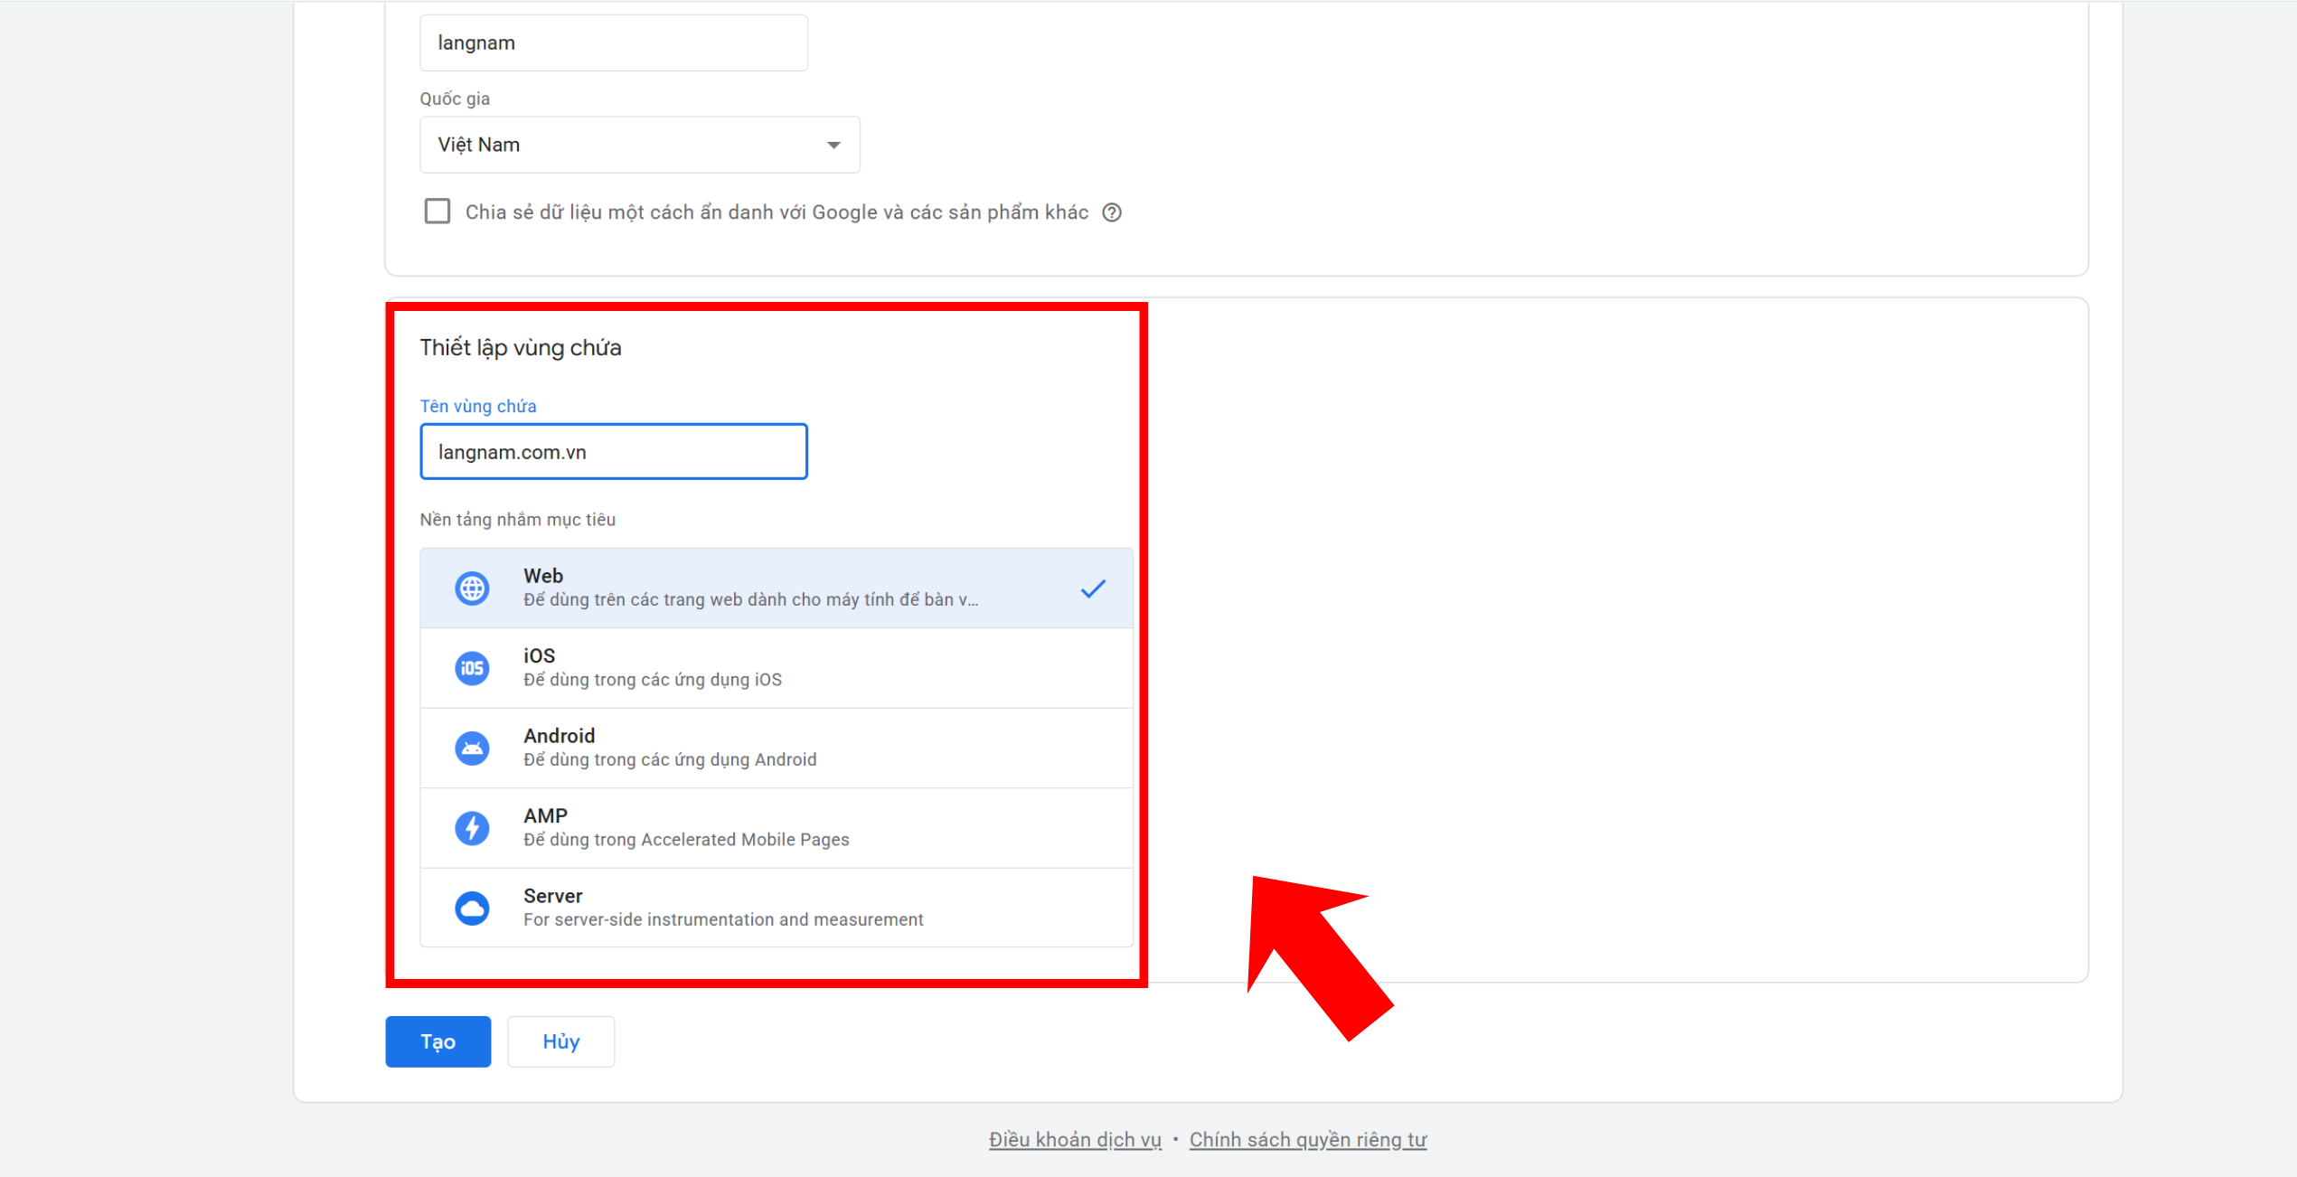Viewport: 2297px width, 1177px height.
Task: Click the Web globe icon
Action: pyautogui.click(x=472, y=588)
